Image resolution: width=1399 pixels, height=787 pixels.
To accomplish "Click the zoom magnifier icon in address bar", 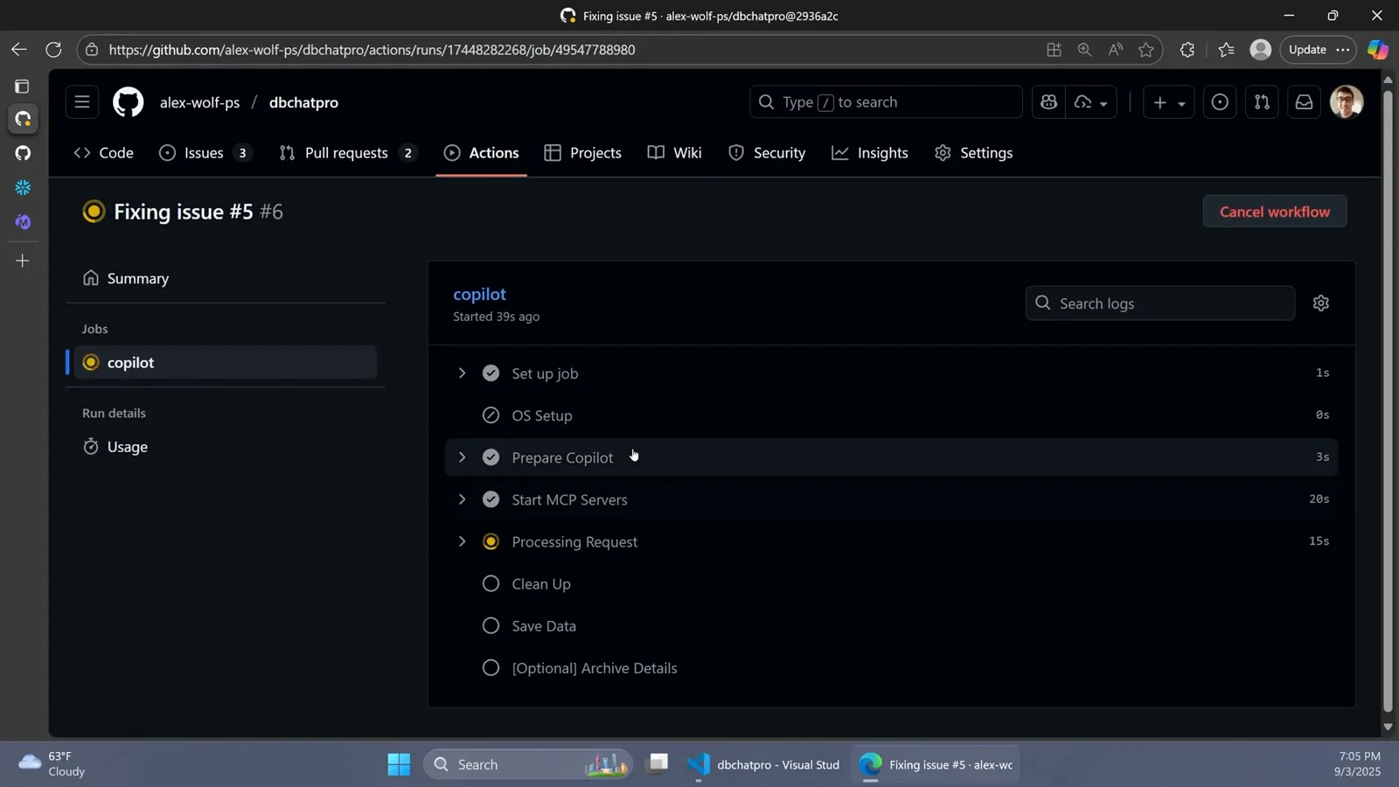I will 1084,50.
